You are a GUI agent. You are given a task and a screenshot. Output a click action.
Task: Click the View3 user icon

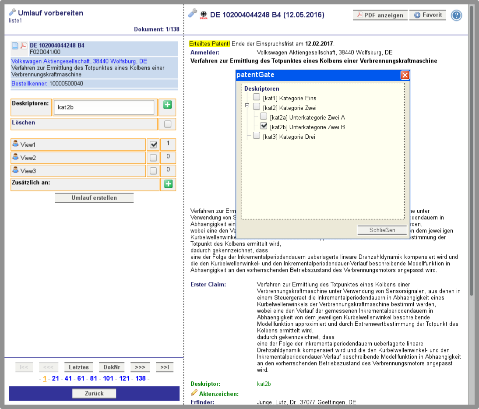15,169
